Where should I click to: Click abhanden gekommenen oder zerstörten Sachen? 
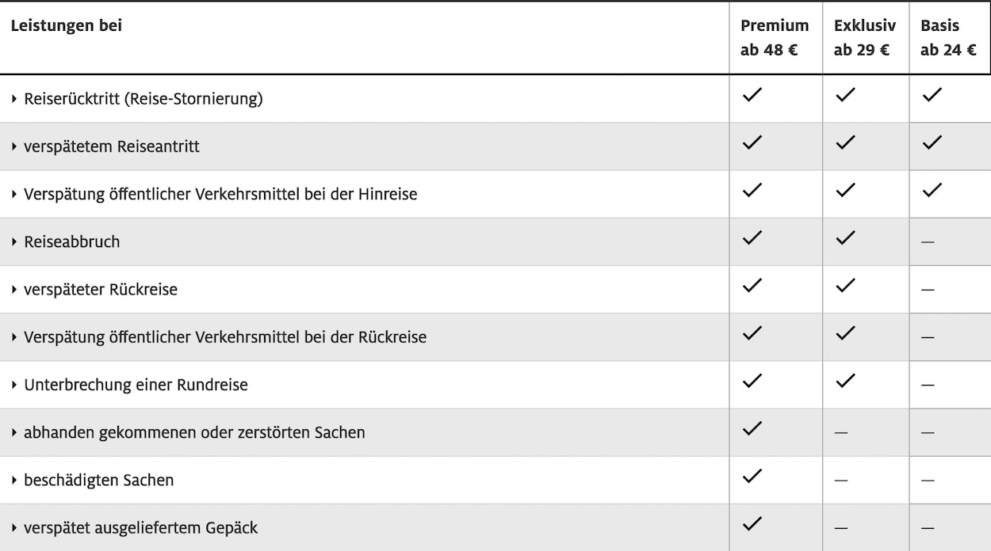click(194, 432)
